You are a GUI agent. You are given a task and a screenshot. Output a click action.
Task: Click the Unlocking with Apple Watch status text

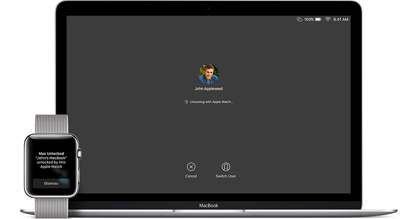point(211,102)
